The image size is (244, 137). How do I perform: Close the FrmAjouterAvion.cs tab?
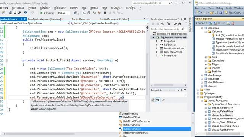25,19
